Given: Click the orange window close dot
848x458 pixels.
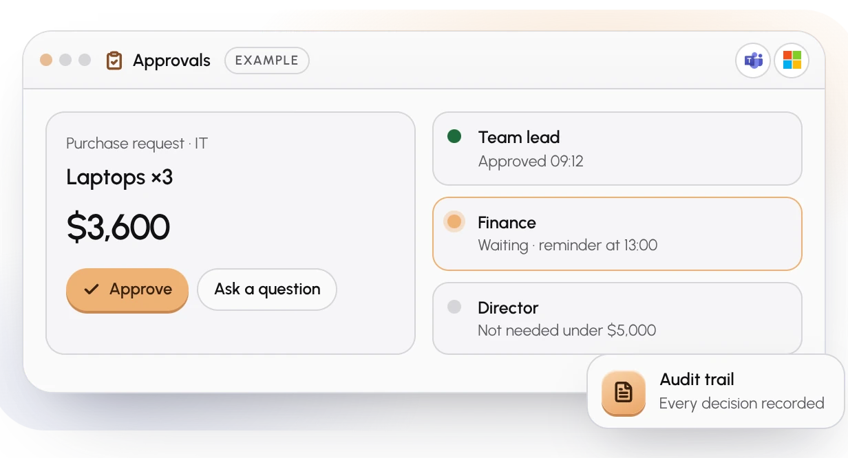Looking at the screenshot, I should 46,60.
